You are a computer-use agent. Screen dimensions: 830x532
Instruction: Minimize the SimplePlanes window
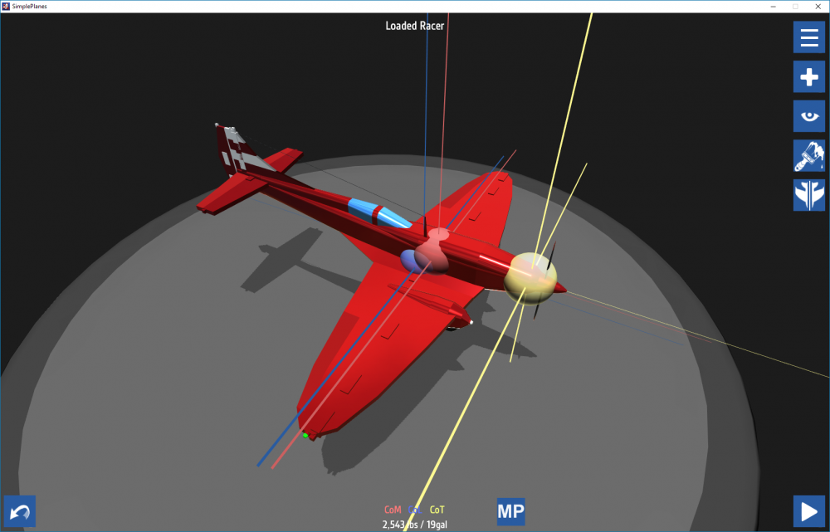pos(774,7)
